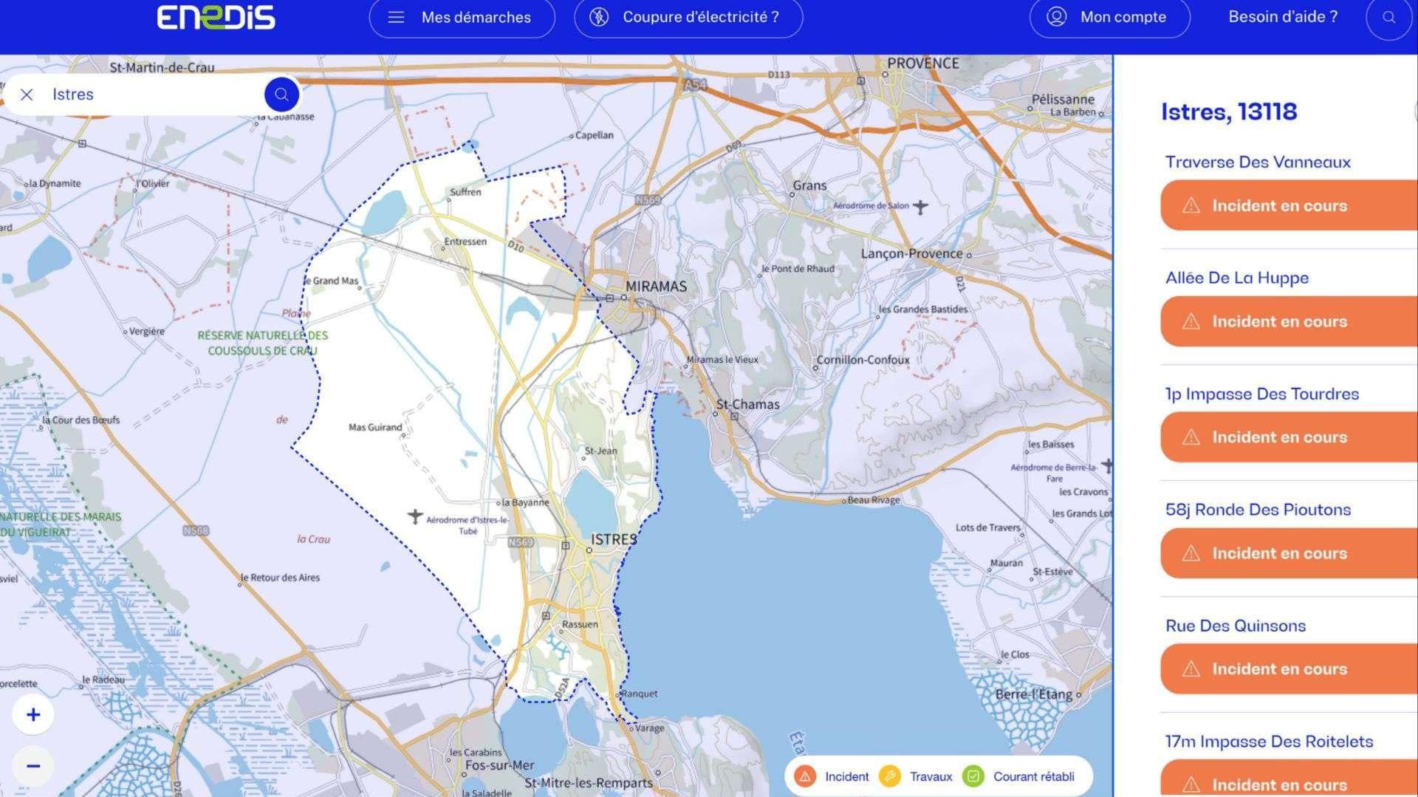Click into the Istres search field
Screen dimensions: 1418x797
151,95
